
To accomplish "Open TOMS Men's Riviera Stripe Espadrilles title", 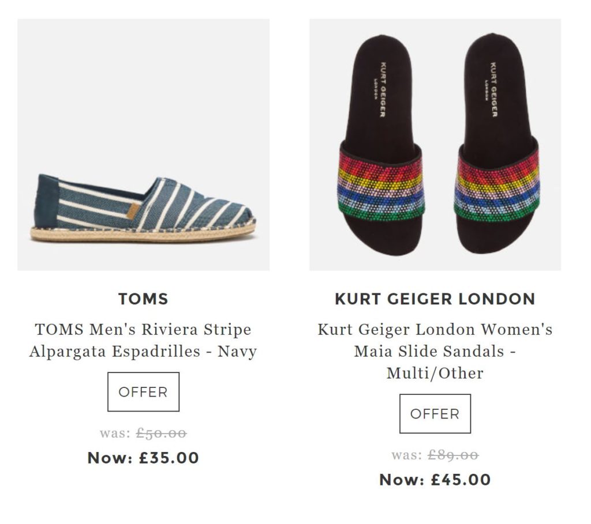I will 143,340.
